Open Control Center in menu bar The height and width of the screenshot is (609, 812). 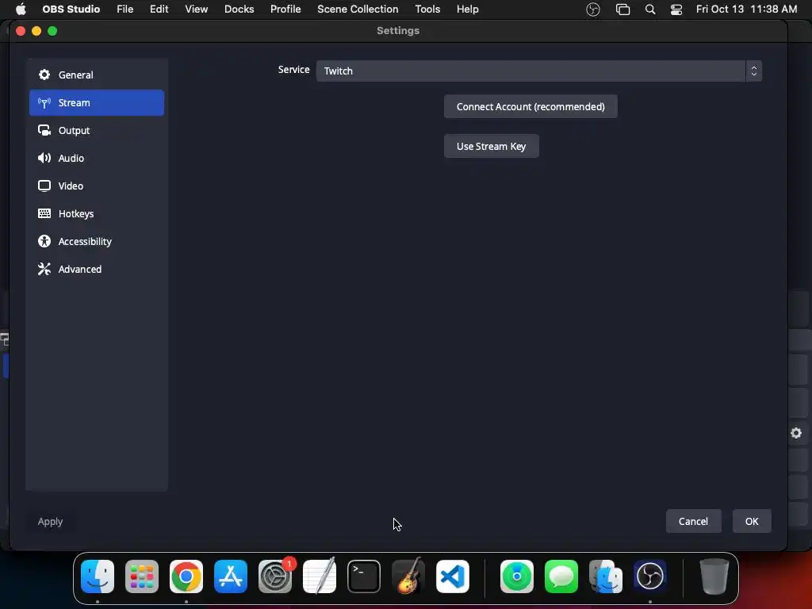tap(676, 10)
